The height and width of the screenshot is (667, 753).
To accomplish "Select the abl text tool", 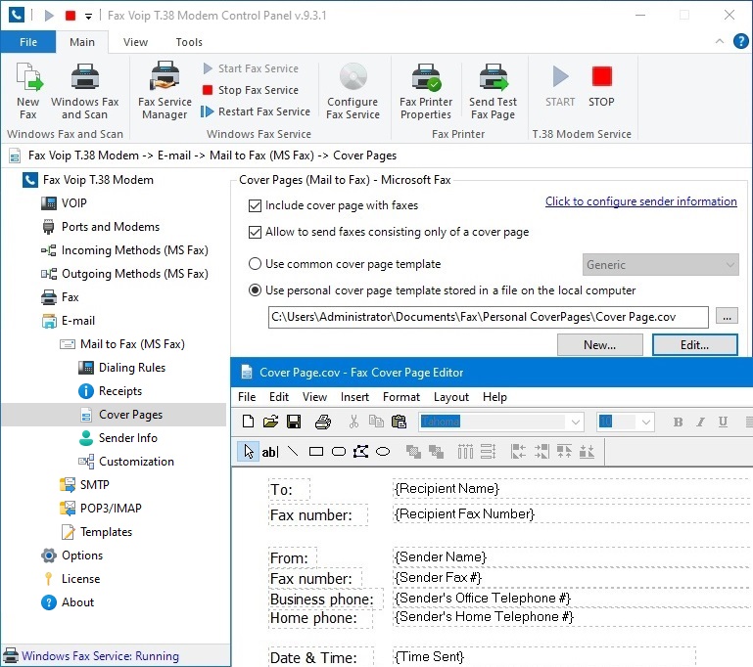I will click(270, 452).
